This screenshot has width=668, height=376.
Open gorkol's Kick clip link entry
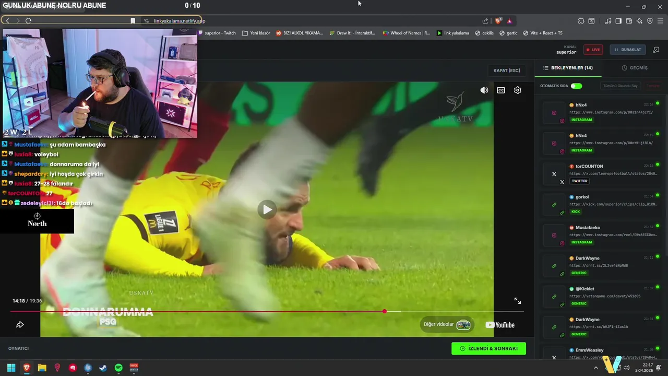pyautogui.click(x=601, y=204)
